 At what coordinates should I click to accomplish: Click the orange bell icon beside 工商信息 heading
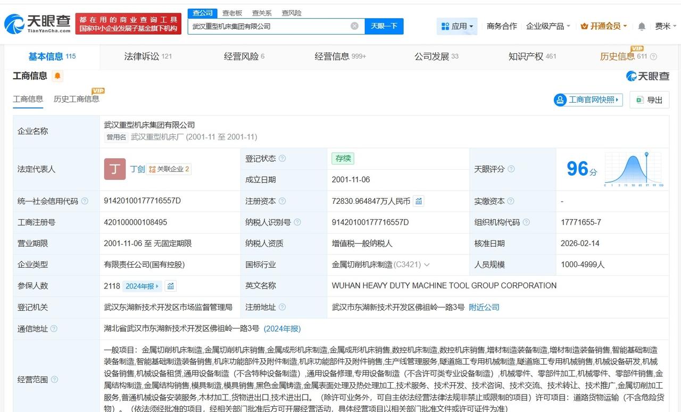click(57, 76)
